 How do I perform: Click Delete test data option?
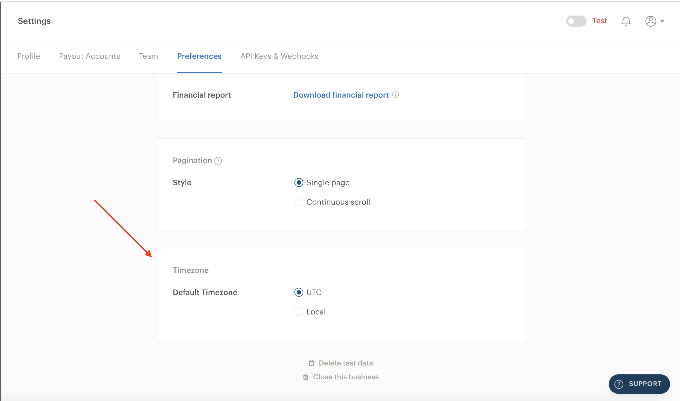(341, 362)
